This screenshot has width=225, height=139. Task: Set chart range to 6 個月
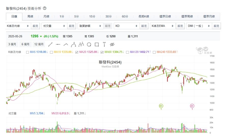coord(25,44)
